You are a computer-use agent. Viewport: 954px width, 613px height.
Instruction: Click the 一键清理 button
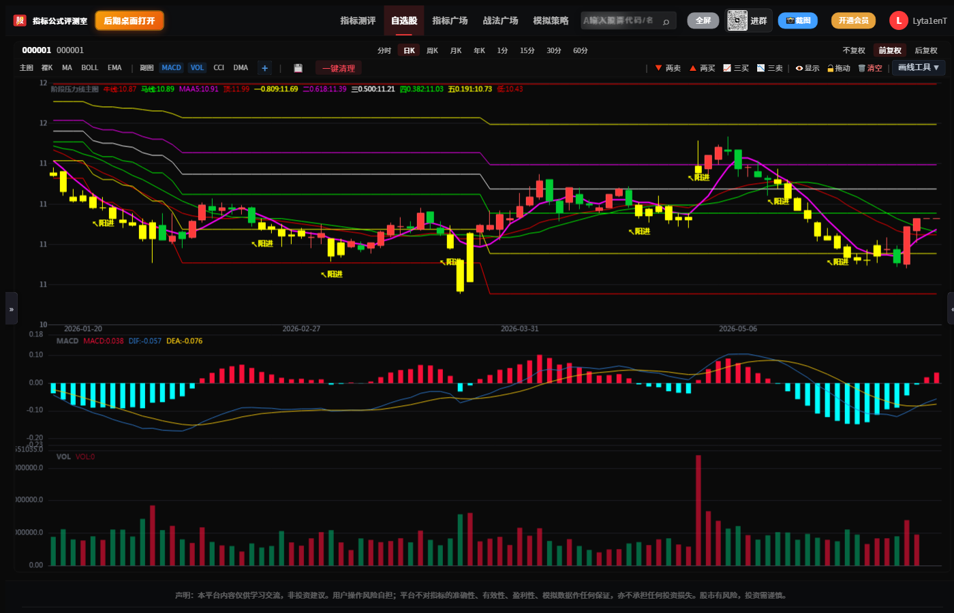point(339,68)
